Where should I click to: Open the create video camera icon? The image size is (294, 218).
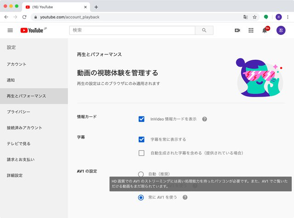pos(237,30)
